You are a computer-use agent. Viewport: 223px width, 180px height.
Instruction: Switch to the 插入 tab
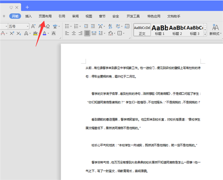29,16
